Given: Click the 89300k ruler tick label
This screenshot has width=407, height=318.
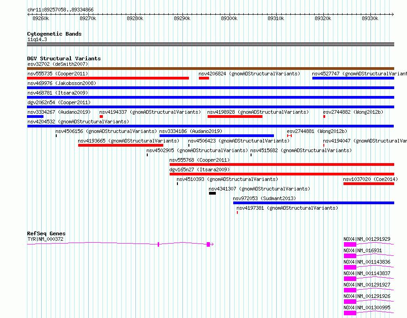Looking at the screenshot, I should (x=229, y=19).
